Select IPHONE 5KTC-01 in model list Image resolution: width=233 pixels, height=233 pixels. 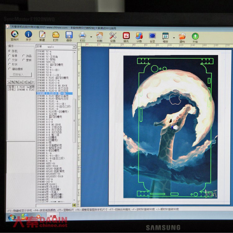pos(46,62)
